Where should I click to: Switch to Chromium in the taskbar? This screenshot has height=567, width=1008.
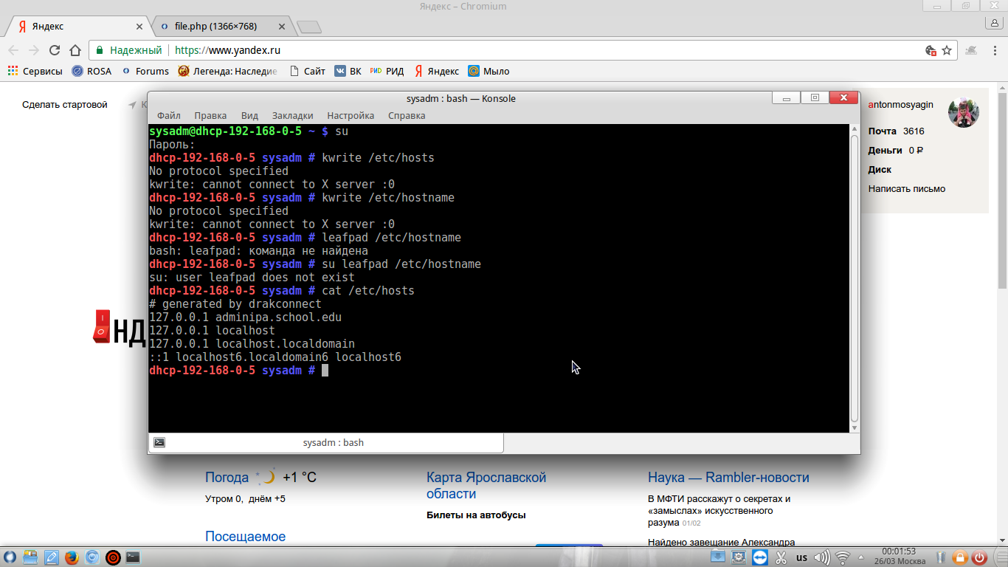click(92, 557)
